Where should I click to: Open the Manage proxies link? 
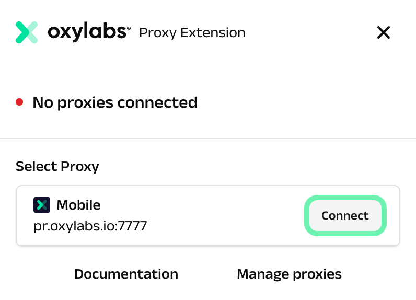coord(289,274)
